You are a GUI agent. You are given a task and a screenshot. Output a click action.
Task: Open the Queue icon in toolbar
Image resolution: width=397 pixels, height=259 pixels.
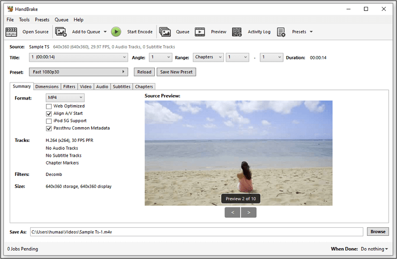[x=165, y=32]
